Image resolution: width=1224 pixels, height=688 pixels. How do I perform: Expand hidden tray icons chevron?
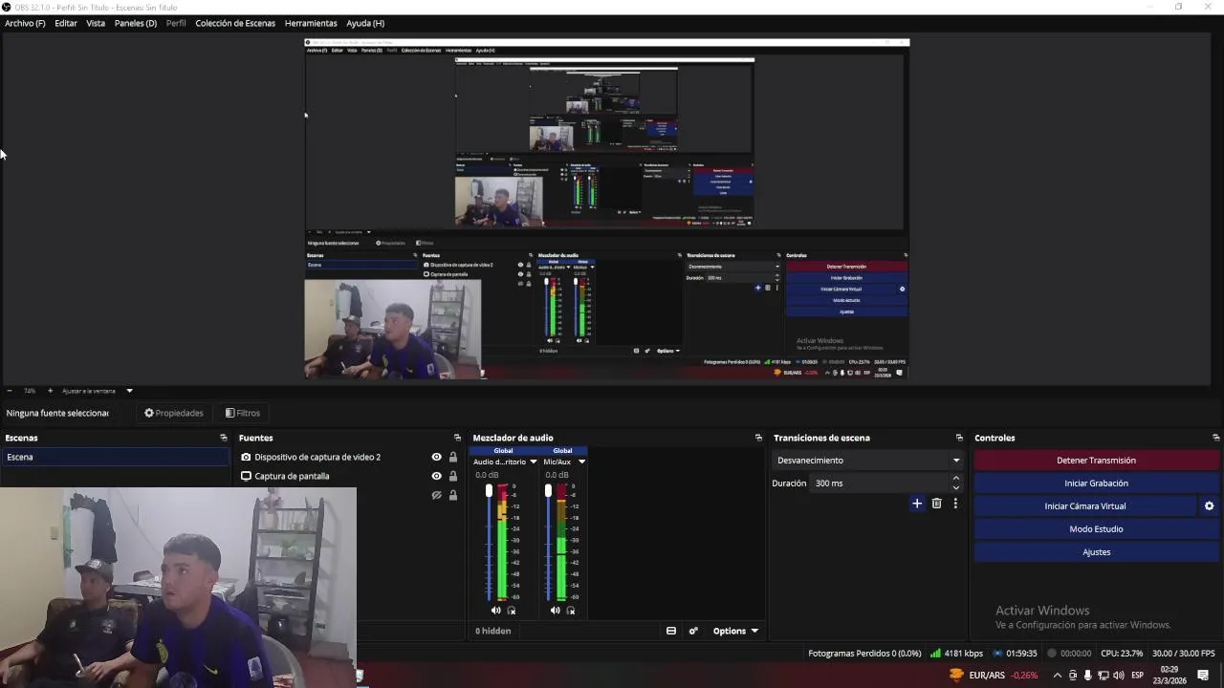tap(1057, 676)
